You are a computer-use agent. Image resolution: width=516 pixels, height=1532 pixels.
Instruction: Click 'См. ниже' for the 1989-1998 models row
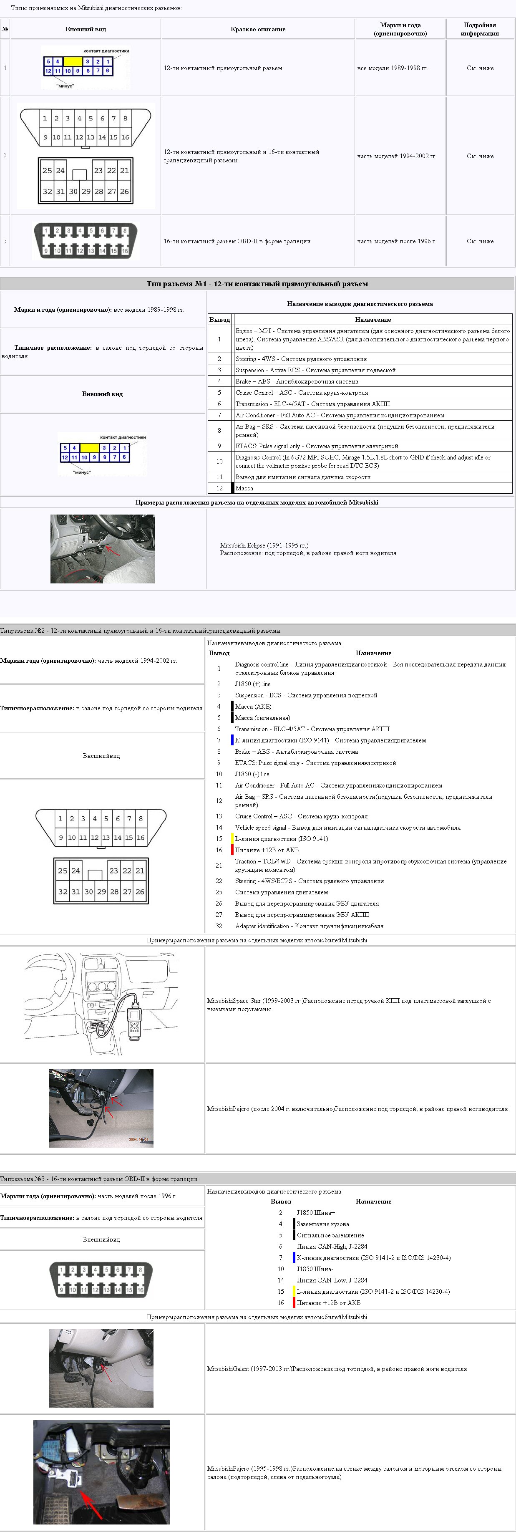click(x=480, y=68)
